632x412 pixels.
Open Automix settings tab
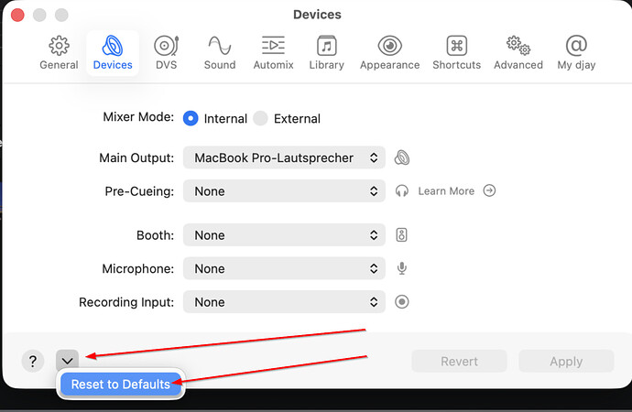(273, 53)
